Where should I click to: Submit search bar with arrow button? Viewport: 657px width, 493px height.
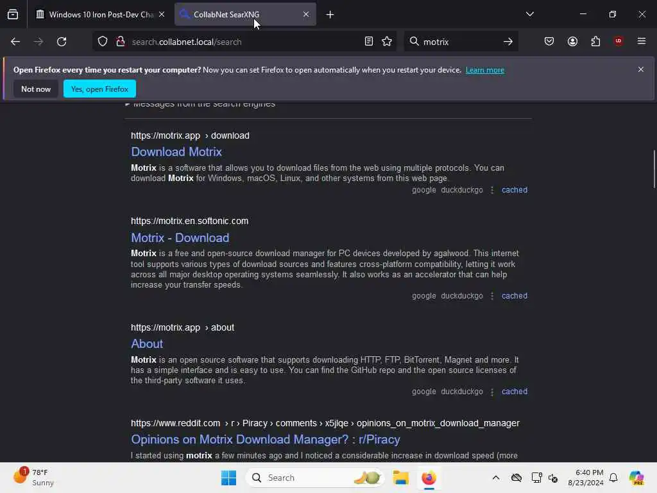click(x=508, y=42)
